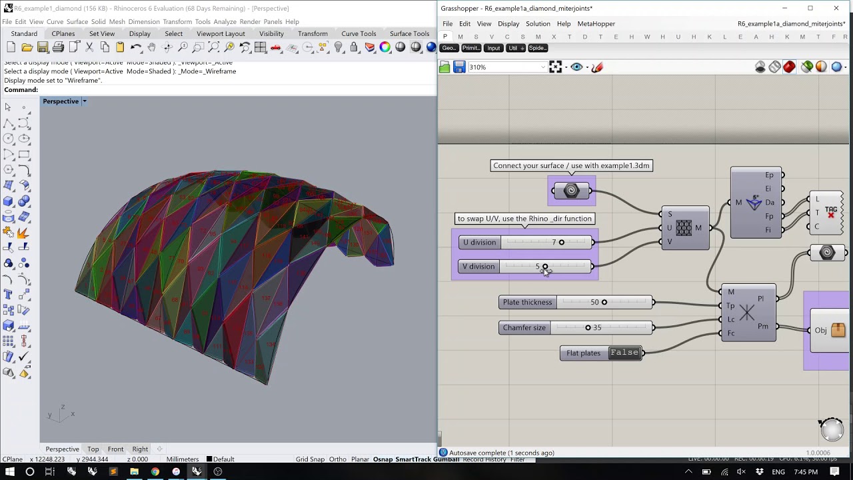This screenshot has height=480, width=853.
Task: Open Rhino's Display toolbar tab
Action: [139, 33]
